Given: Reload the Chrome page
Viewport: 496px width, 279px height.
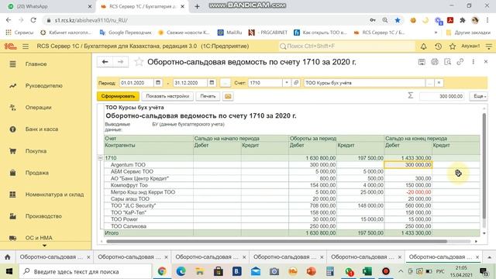Looking at the screenshot, I should point(33,20).
